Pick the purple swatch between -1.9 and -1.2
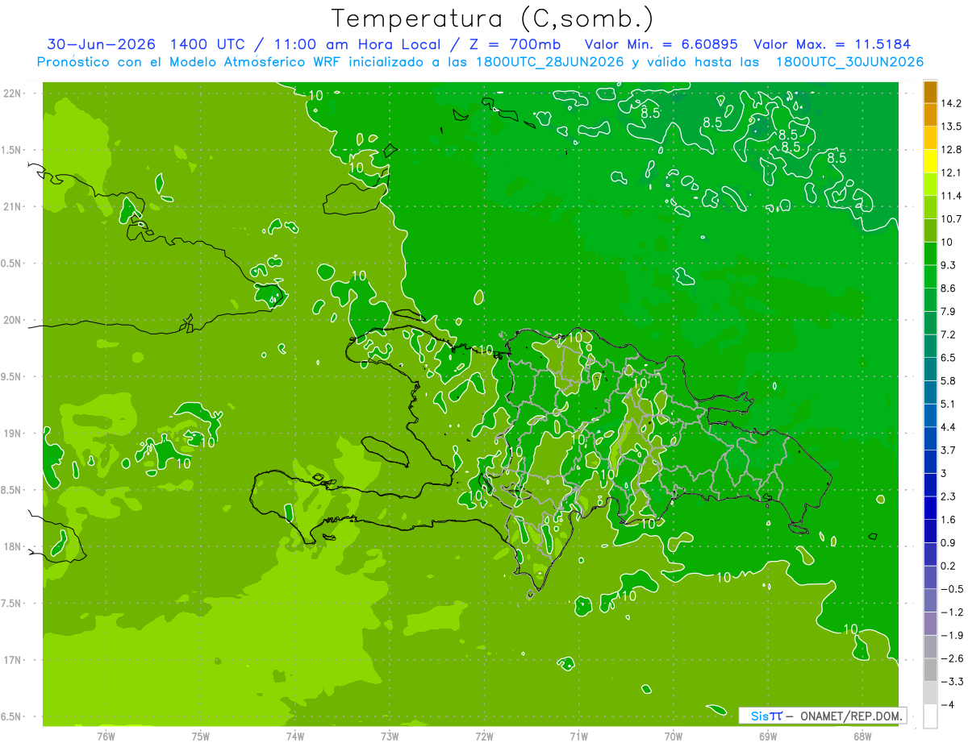968x747 pixels. click(930, 624)
